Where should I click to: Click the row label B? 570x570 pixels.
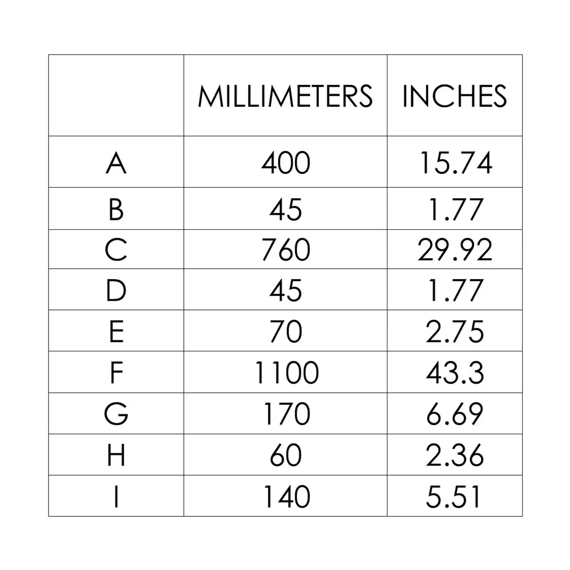(116, 209)
